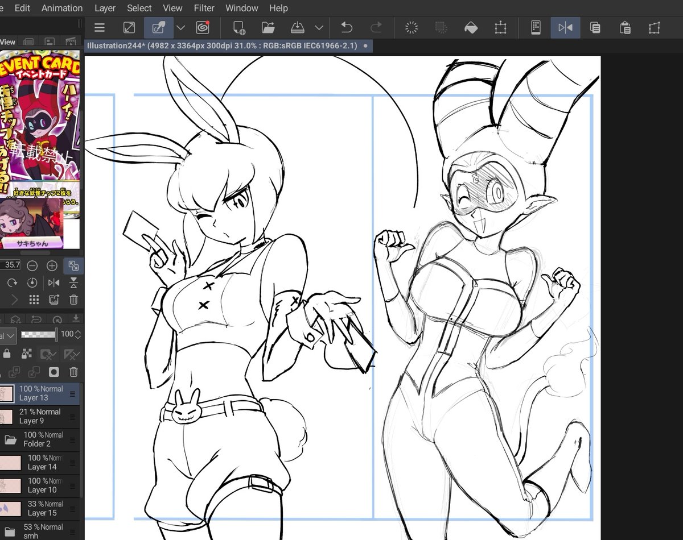Open the layer blending mode dropdown
The width and height of the screenshot is (683, 540).
pyautogui.click(x=8, y=335)
